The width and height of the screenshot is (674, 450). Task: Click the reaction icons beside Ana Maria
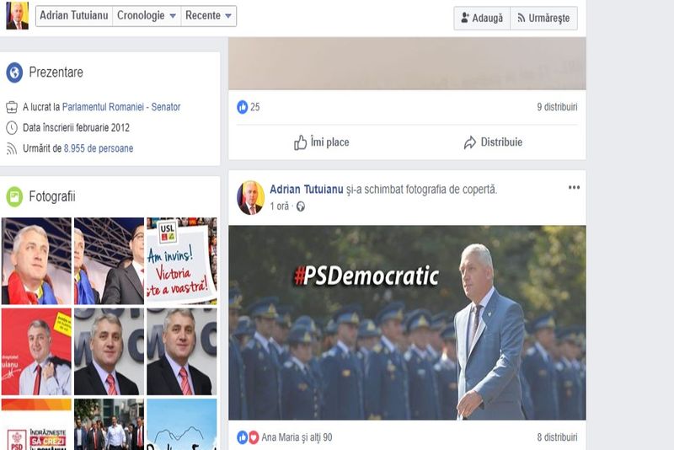point(248,437)
